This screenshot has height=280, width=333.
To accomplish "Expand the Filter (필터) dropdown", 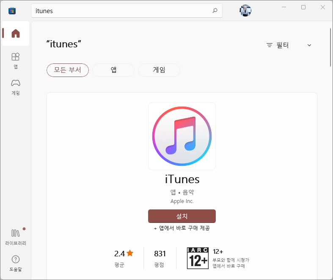I will (x=289, y=45).
